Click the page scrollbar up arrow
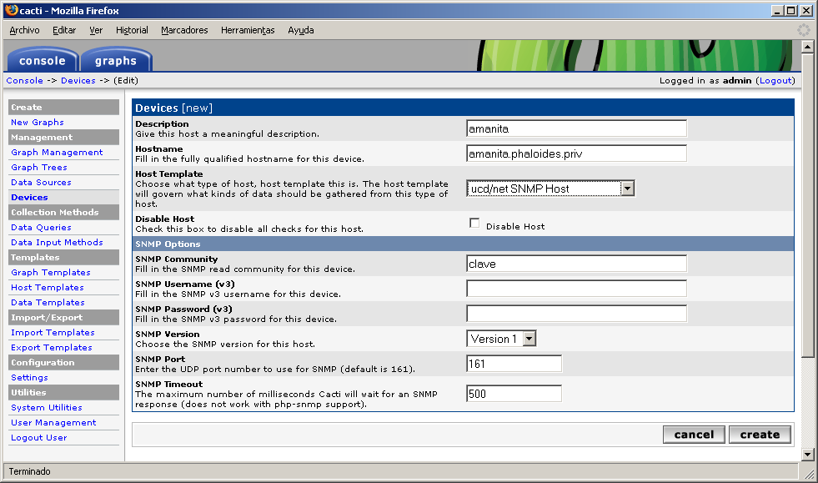This screenshot has height=483, width=818. pyautogui.click(x=807, y=47)
